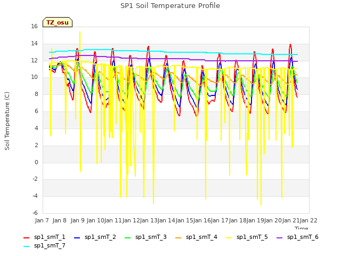Click the 14 y-axis tick label

[x=34, y=44]
